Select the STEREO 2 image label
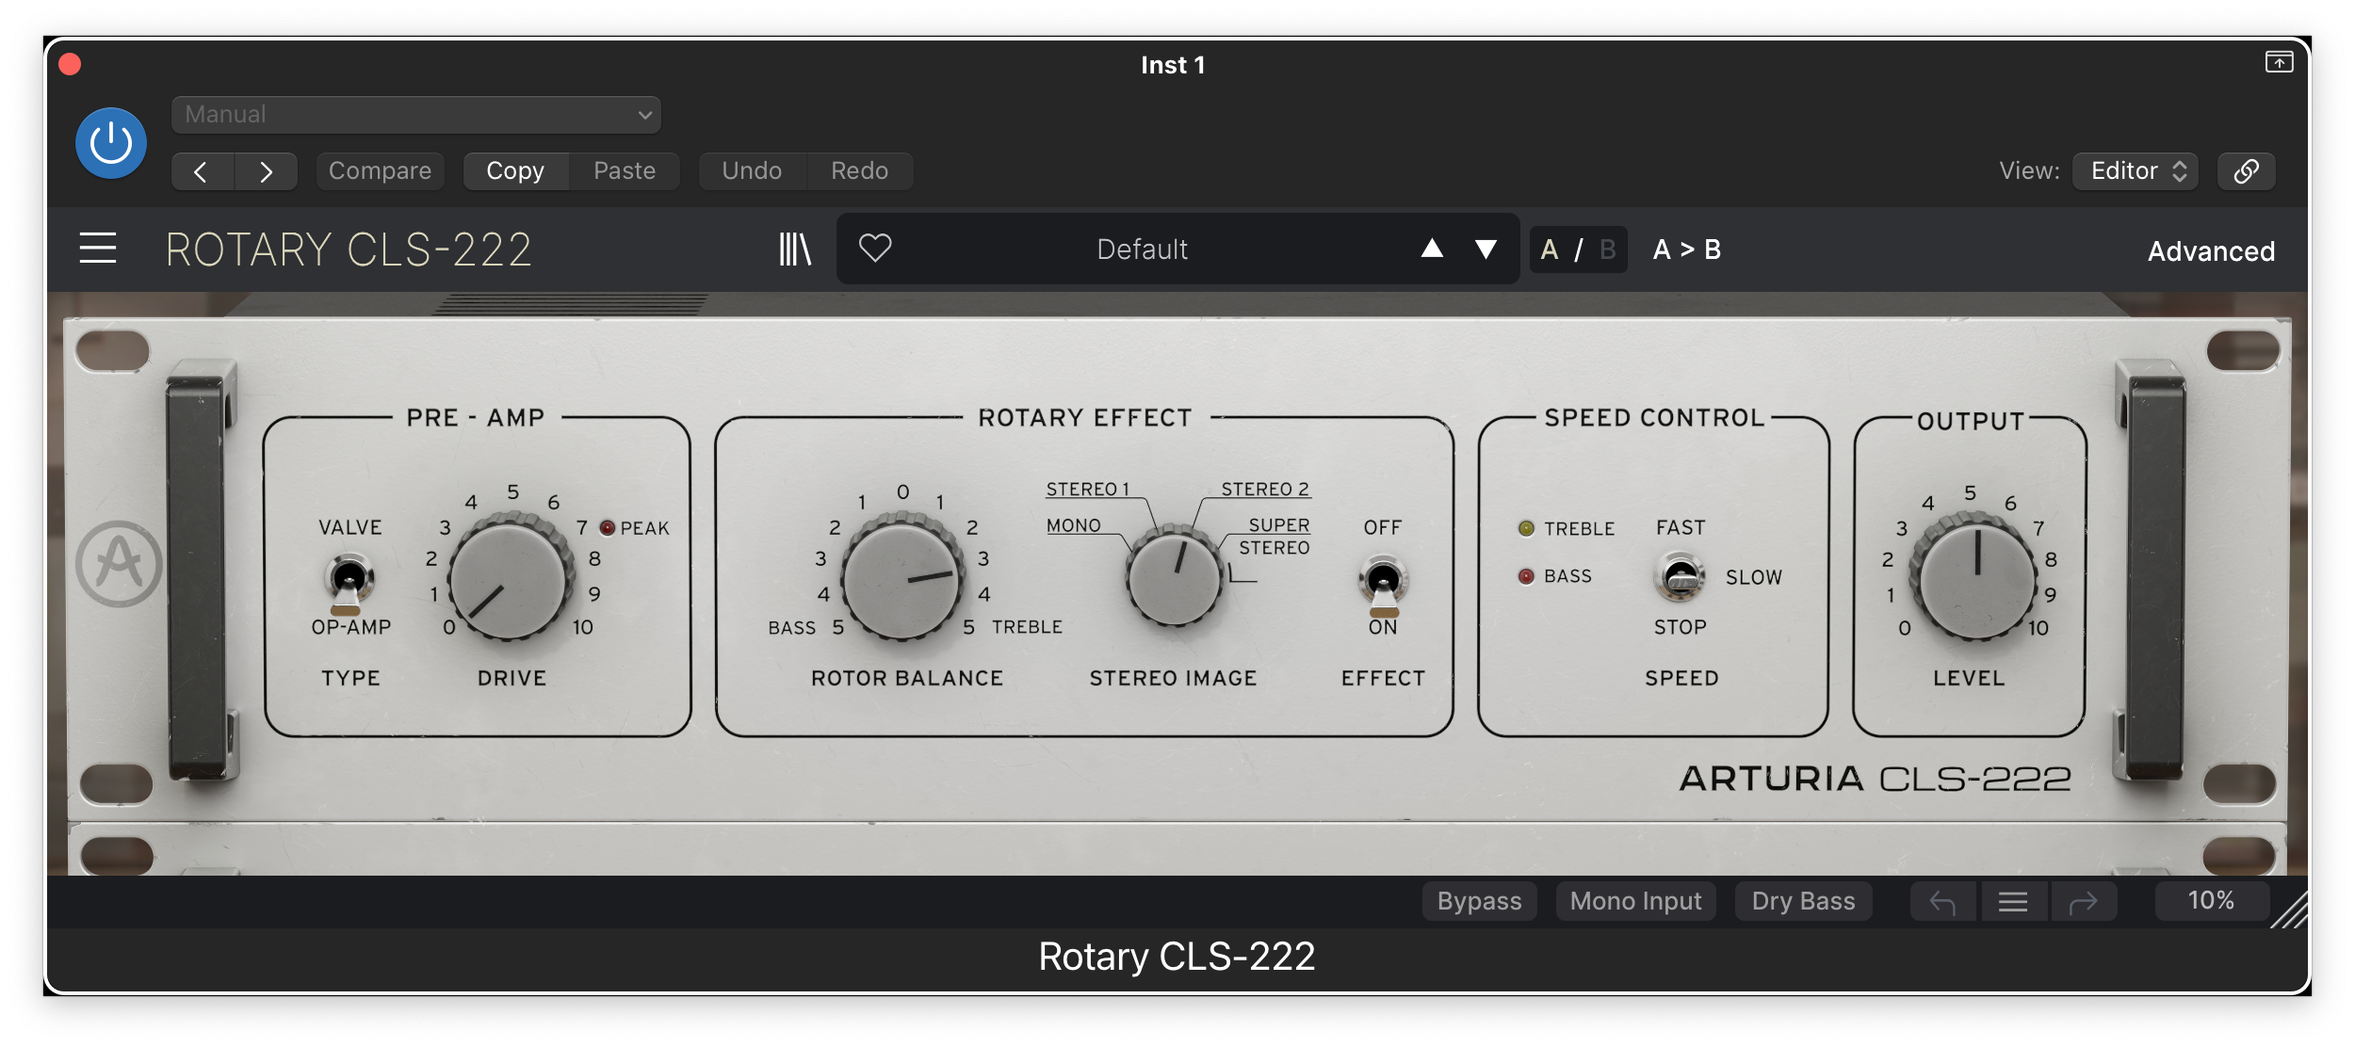2355x1047 pixels. click(x=1265, y=490)
